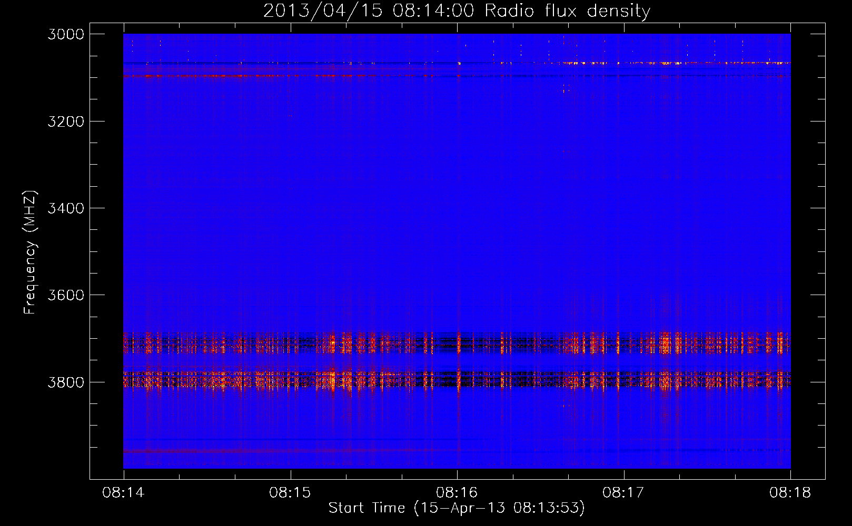Click the '3200' frequency axis label
The width and height of the screenshot is (852, 526).
point(66,122)
